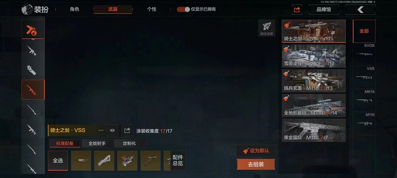Select the 定制化 loadout option
Viewport: 397px width, 178px height.
coord(129,144)
